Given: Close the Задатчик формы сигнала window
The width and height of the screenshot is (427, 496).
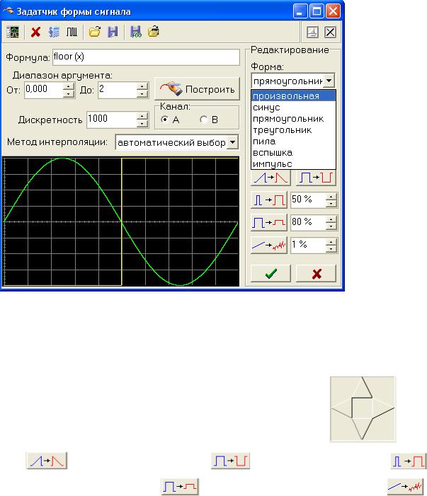Looking at the screenshot, I should tap(334, 12).
